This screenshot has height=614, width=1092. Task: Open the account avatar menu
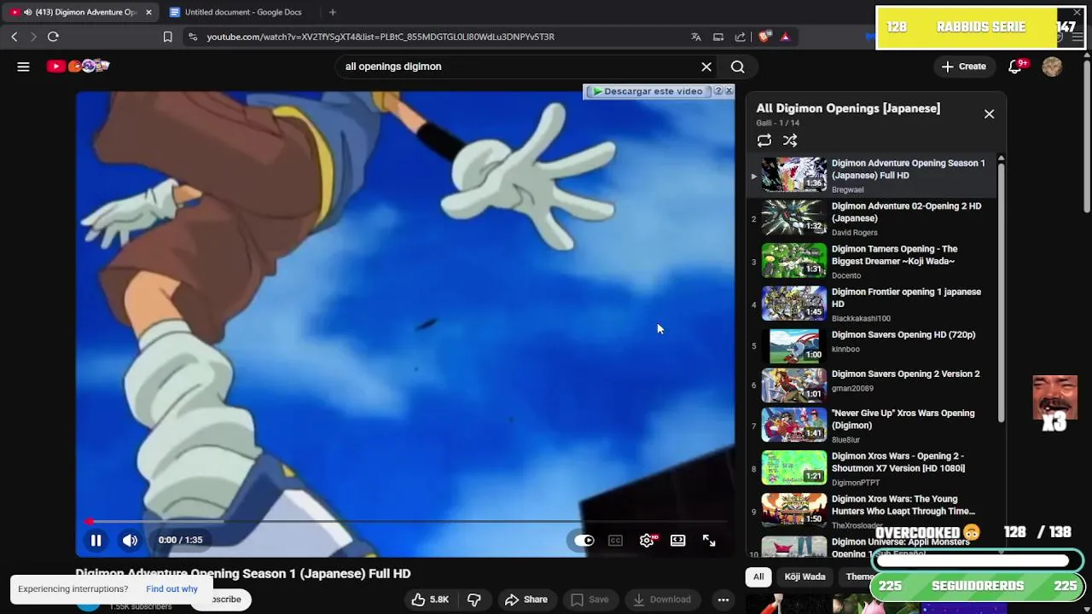pyautogui.click(x=1052, y=67)
